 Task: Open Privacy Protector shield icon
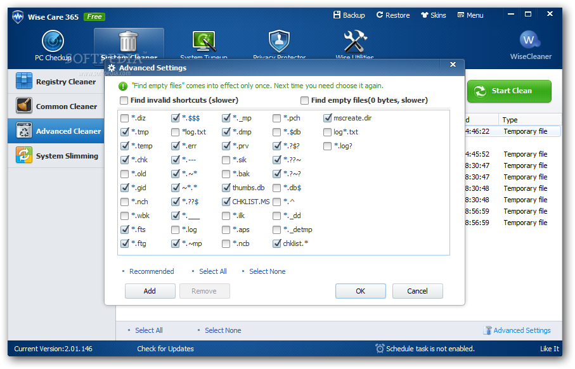point(279,41)
